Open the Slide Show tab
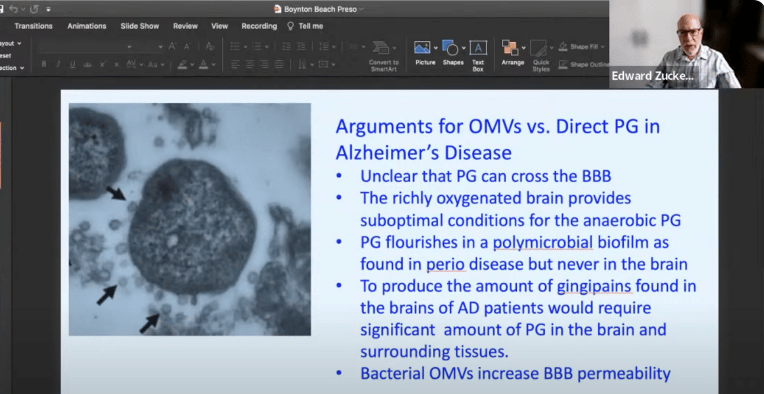The width and height of the screenshot is (764, 394). [140, 26]
